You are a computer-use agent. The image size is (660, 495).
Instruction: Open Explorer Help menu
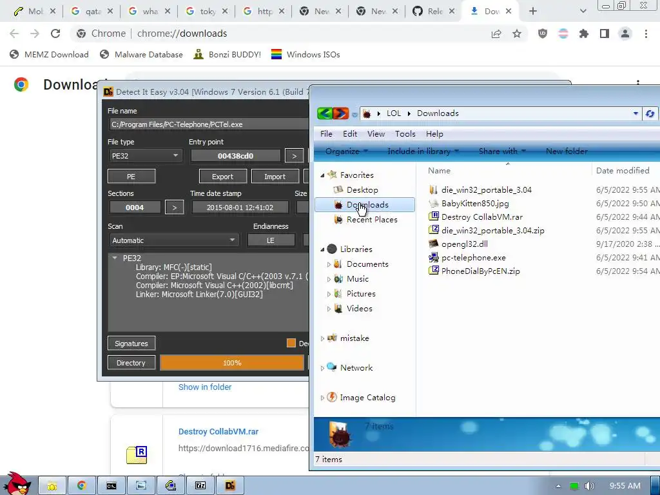coord(434,134)
